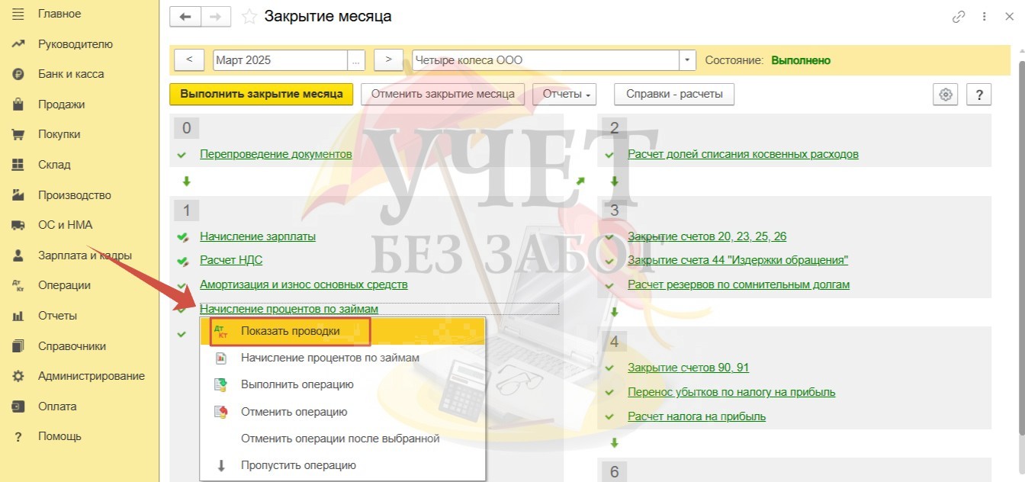Expand the organization dropdown arrow

click(x=688, y=60)
